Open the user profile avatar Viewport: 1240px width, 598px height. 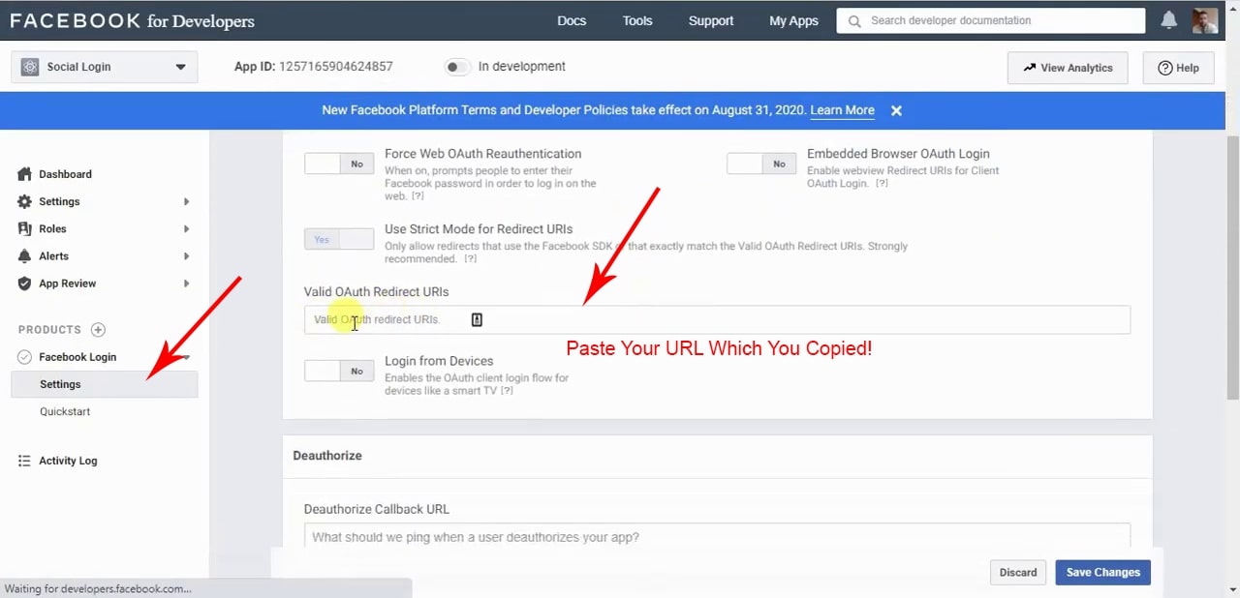[x=1205, y=20]
